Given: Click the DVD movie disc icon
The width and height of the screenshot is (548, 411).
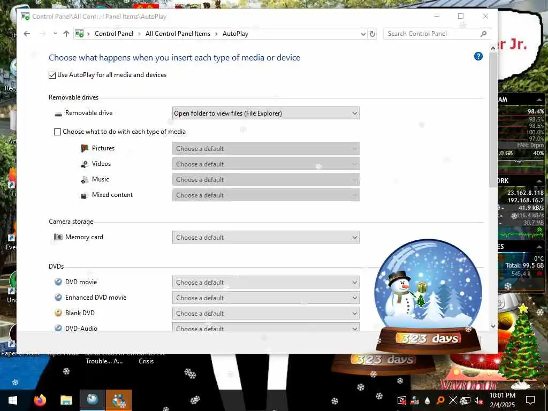Looking at the screenshot, I should click(58, 281).
